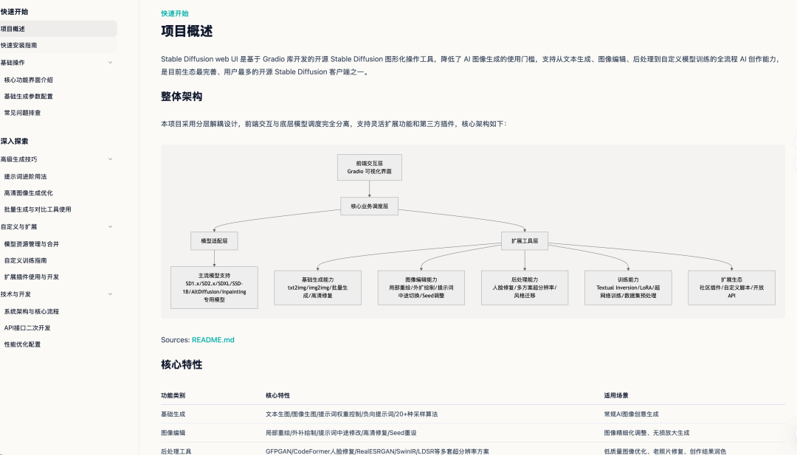
Task: Click the 项目概述 page heading
Action: pyautogui.click(x=187, y=32)
